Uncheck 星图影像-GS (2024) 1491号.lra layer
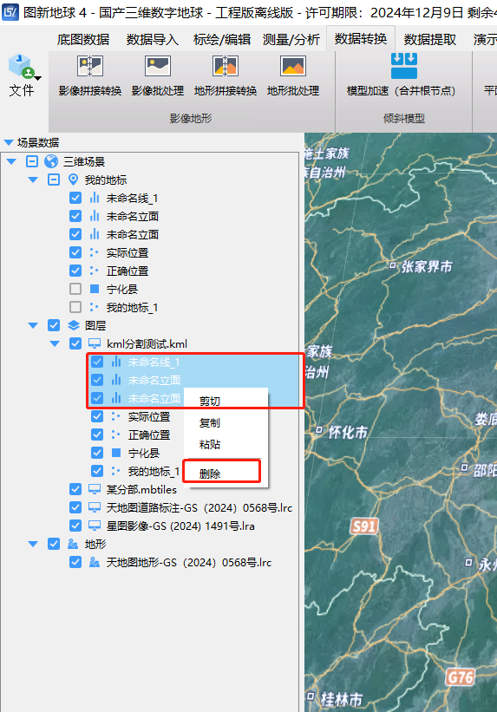 pos(75,526)
